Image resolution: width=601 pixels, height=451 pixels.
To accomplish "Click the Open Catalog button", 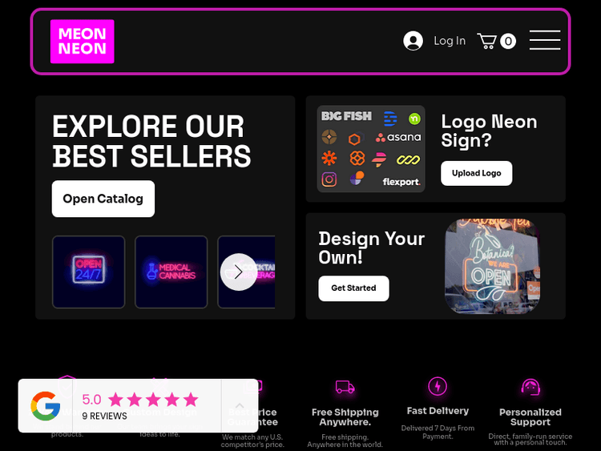I will click(x=103, y=199).
